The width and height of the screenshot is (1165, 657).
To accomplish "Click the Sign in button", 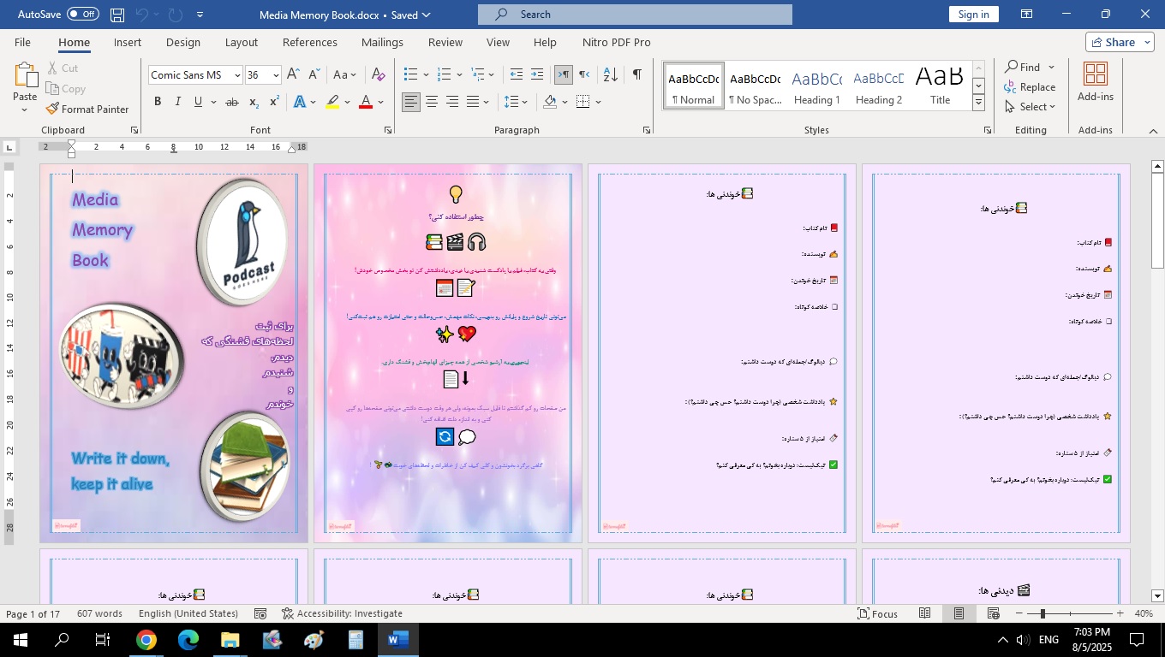I will 973,15.
